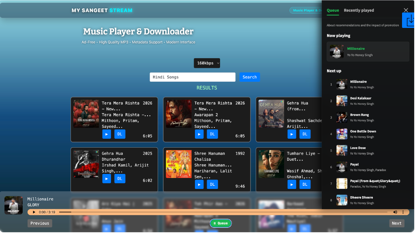Click DL on Tumhare Liye Duet card

(305, 184)
